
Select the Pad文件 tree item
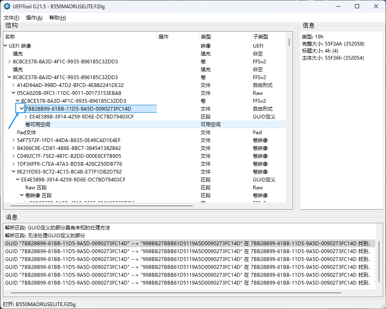coord(26,133)
